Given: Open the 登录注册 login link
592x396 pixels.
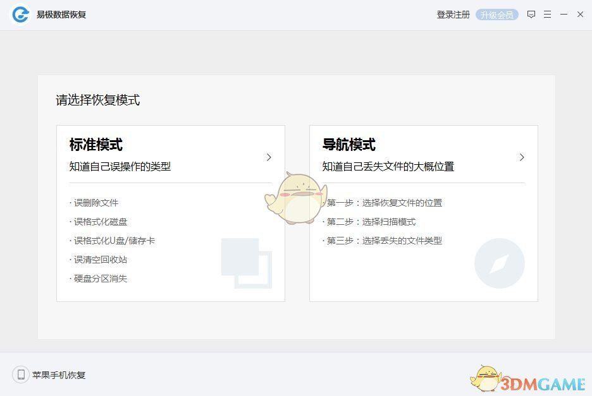Looking at the screenshot, I should coord(453,15).
